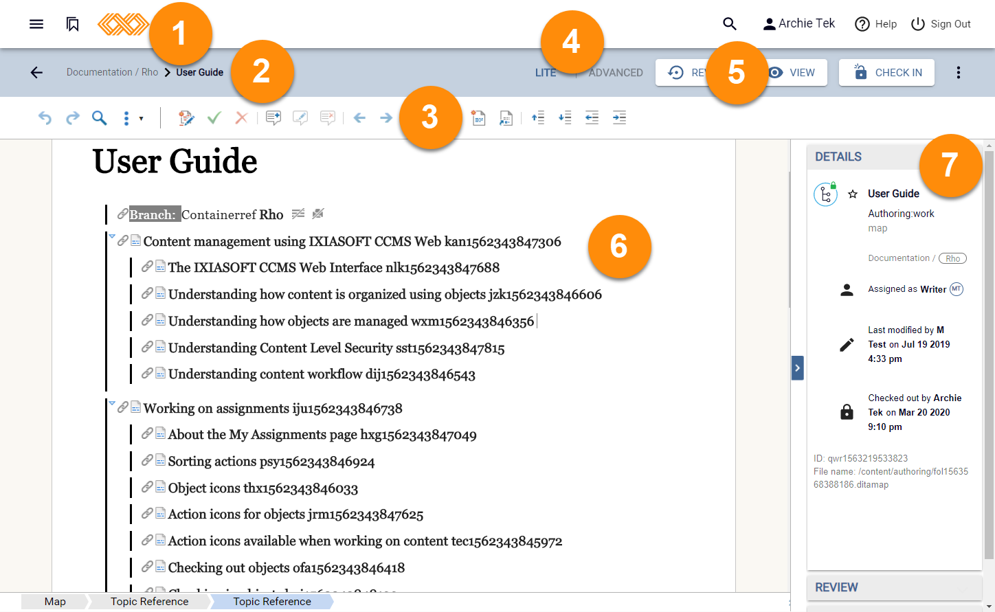Image resolution: width=995 pixels, height=612 pixels.
Task: Click the second small icon after Rho
Action: tap(317, 214)
